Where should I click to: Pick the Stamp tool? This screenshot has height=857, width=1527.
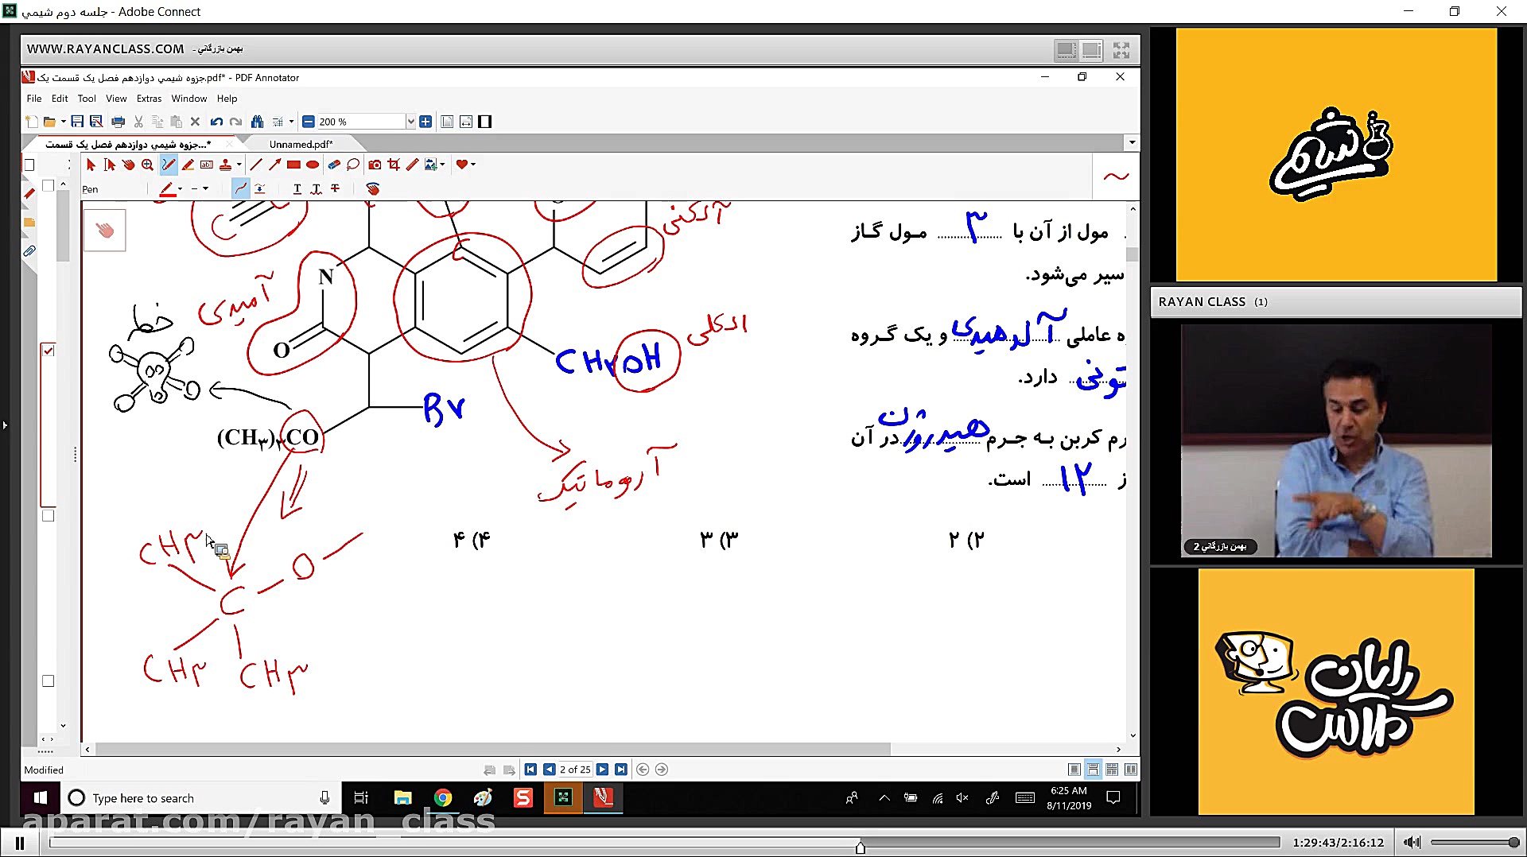coord(225,165)
